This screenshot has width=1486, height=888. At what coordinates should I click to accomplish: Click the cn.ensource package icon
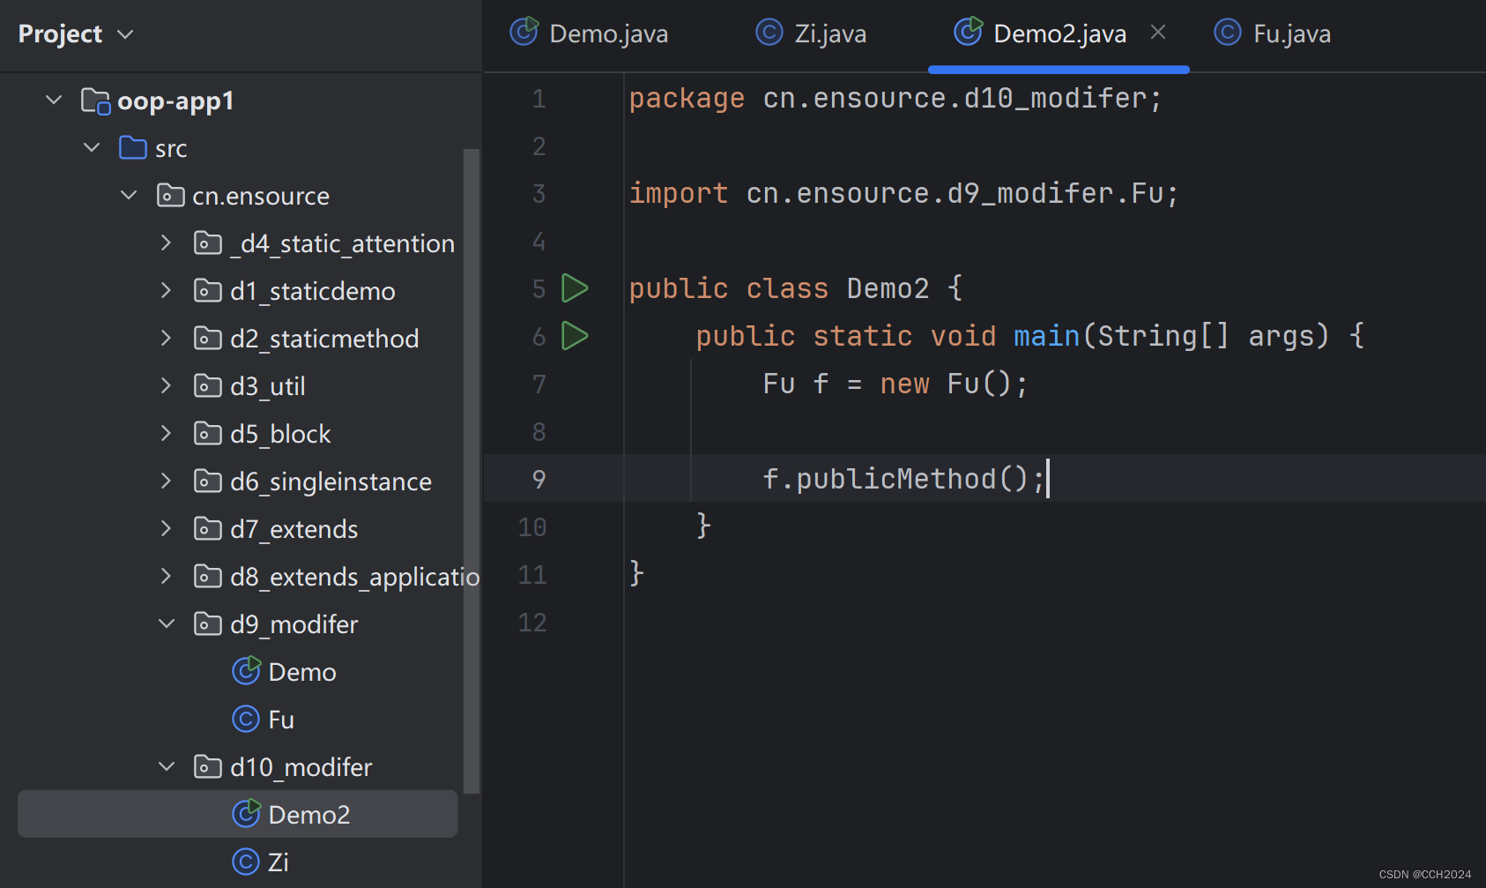point(170,196)
